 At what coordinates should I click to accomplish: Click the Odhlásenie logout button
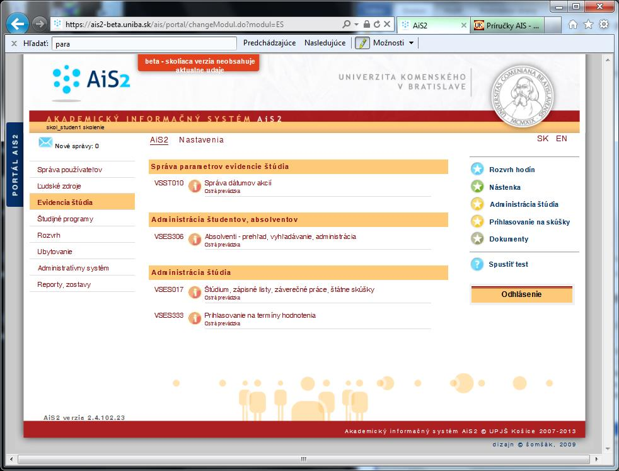(x=521, y=294)
